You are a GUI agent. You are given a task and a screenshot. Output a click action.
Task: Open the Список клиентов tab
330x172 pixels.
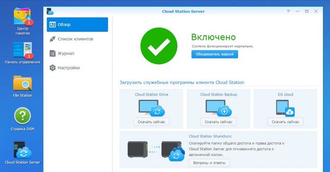(77, 39)
